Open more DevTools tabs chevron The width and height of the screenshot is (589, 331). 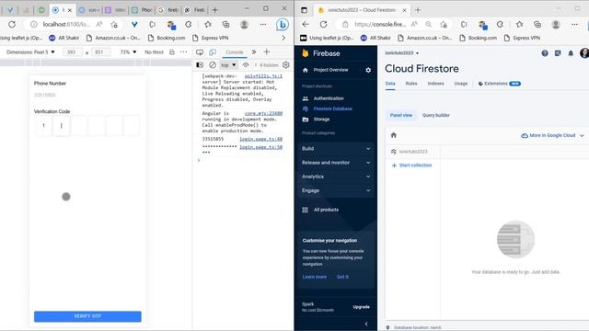coord(254,52)
